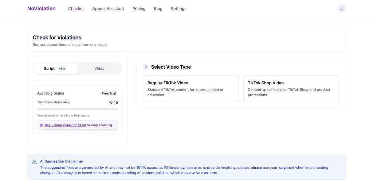
Task: Open Settings from the top navigation
Action: pyautogui.click(x=178, y=8)
